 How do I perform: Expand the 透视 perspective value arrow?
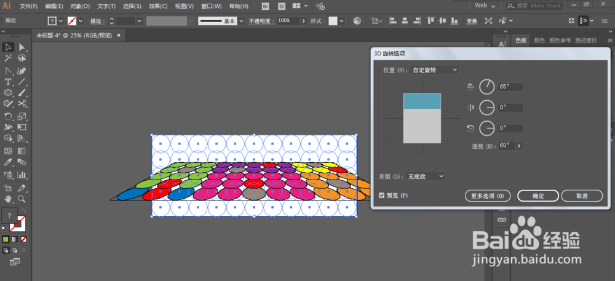coord(519,146)
